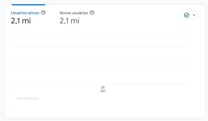
Task: Click the second horizontal gridline from top
Action: (101, 47)
